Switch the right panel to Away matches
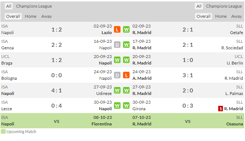 point(236,16)
